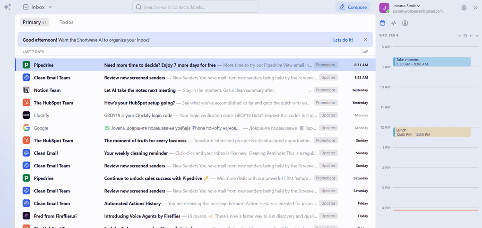This screenshot has height=228, width=482.
Task: Open settings gear icon
Action: (x=464, y=8)
